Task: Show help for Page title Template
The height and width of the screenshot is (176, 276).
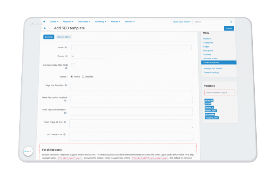Action: pyautogui.click(x=65, y=85)
